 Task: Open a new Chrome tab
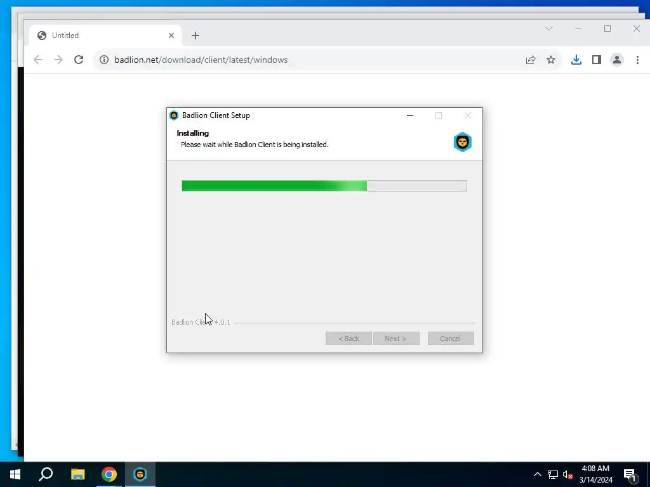click(x=196, y=36)
